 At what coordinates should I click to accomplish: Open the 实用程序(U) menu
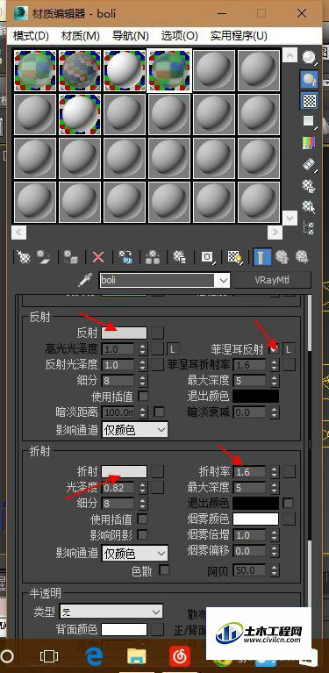239,36
